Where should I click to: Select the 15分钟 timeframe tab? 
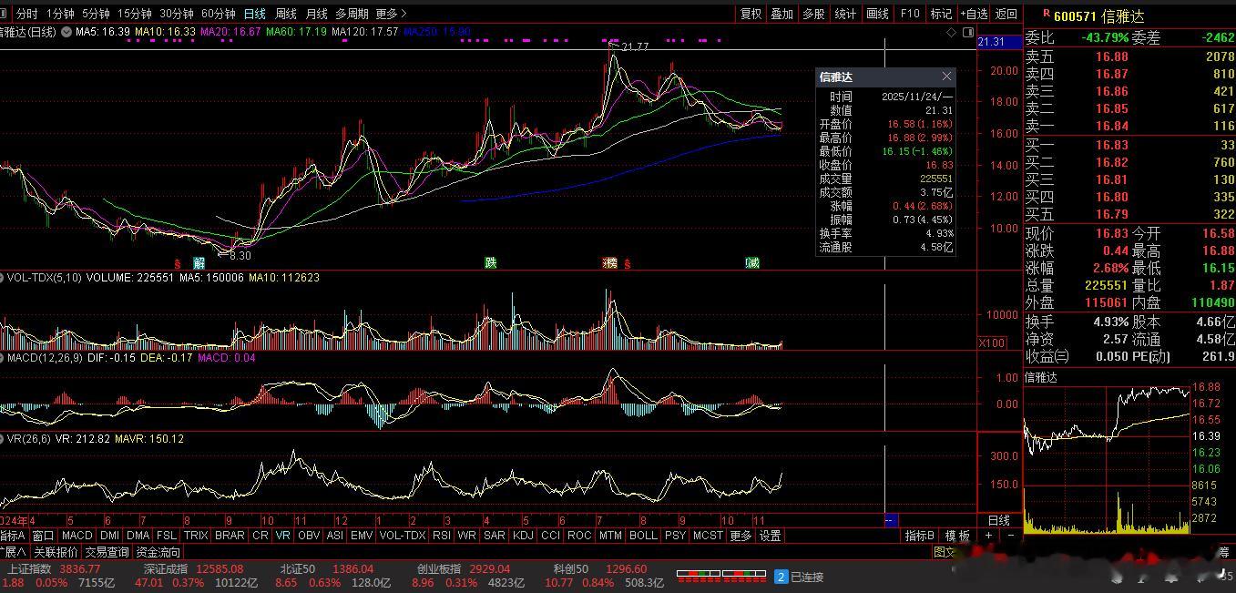coord(135,14)
